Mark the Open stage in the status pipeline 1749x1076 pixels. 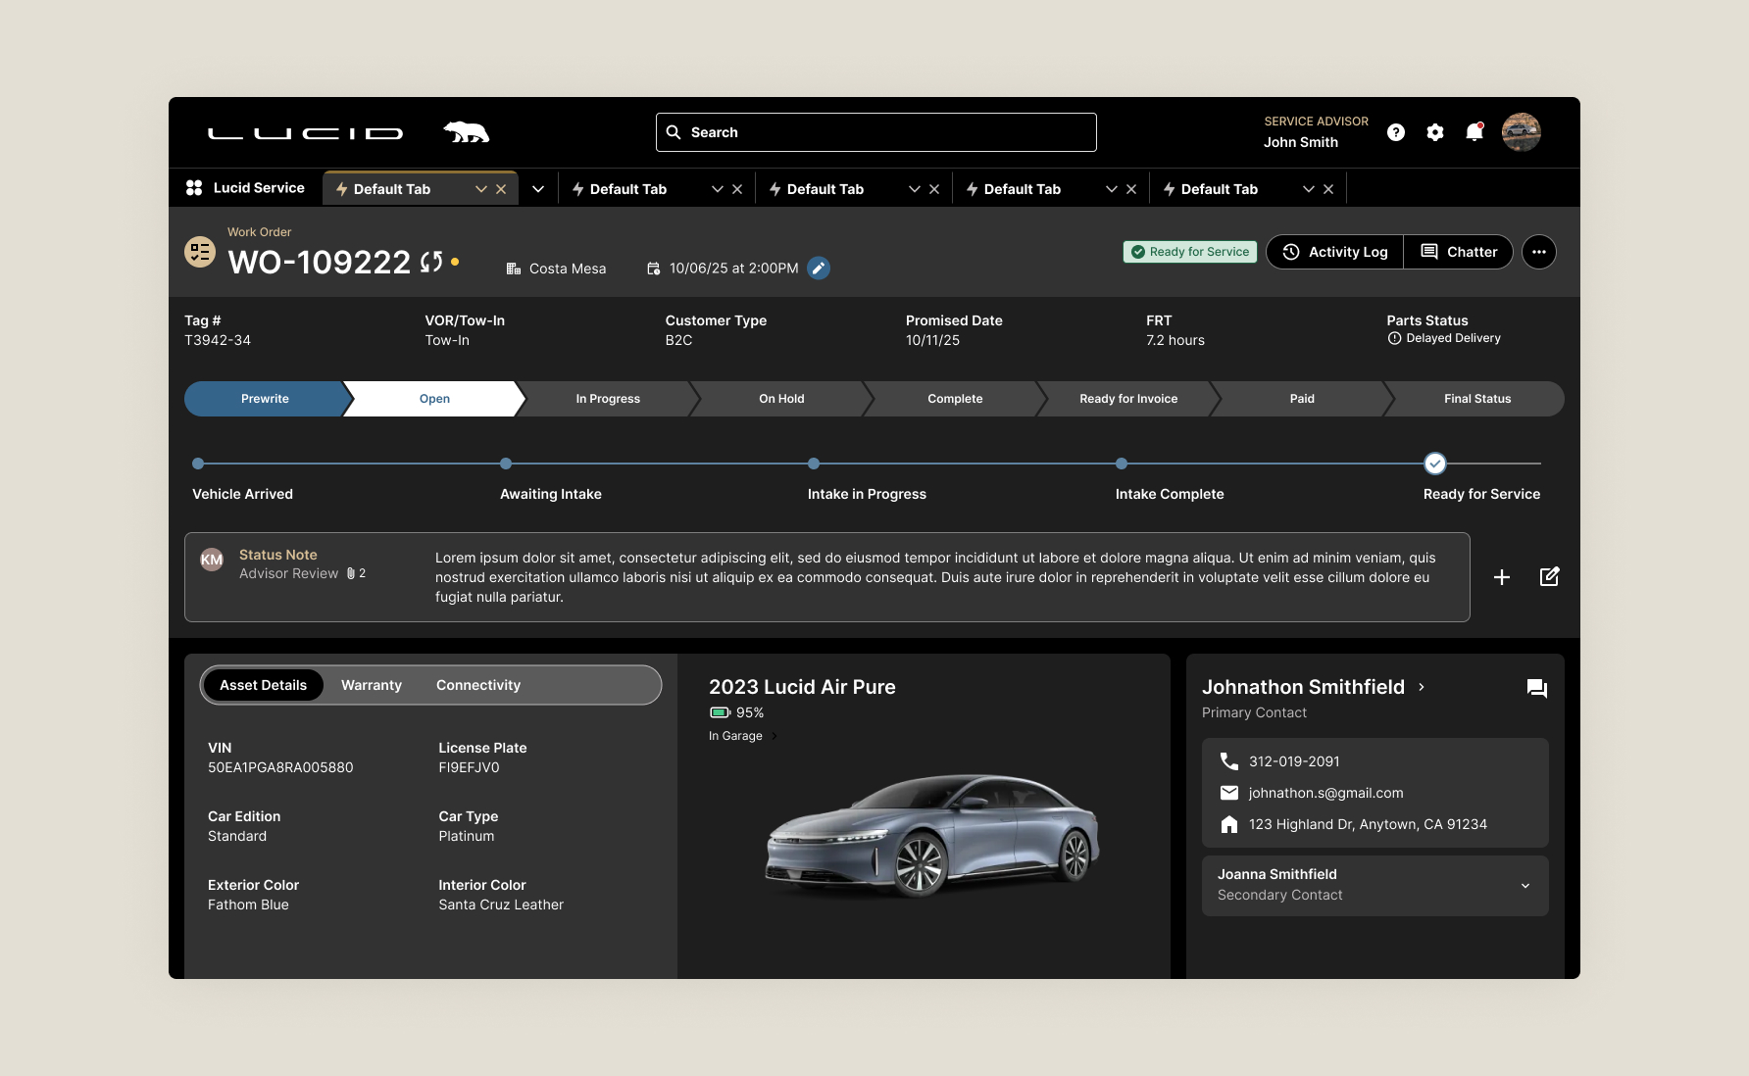[433, 399]
